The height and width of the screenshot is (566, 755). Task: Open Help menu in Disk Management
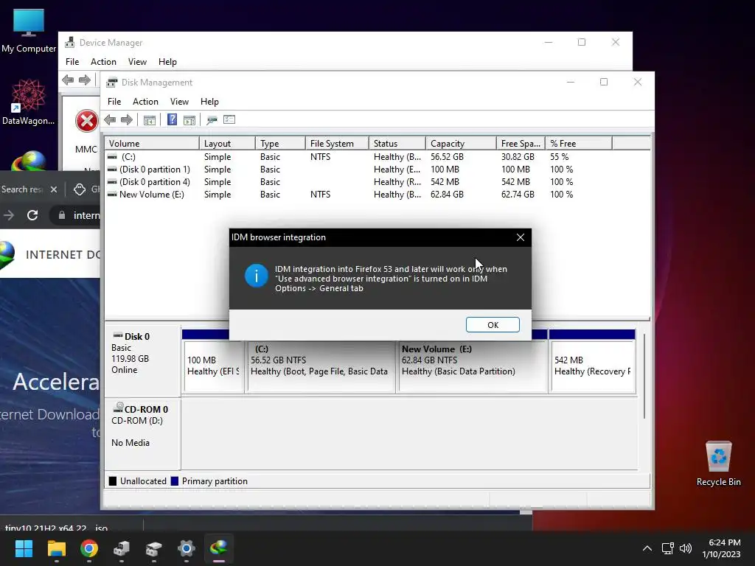[209, 102]
